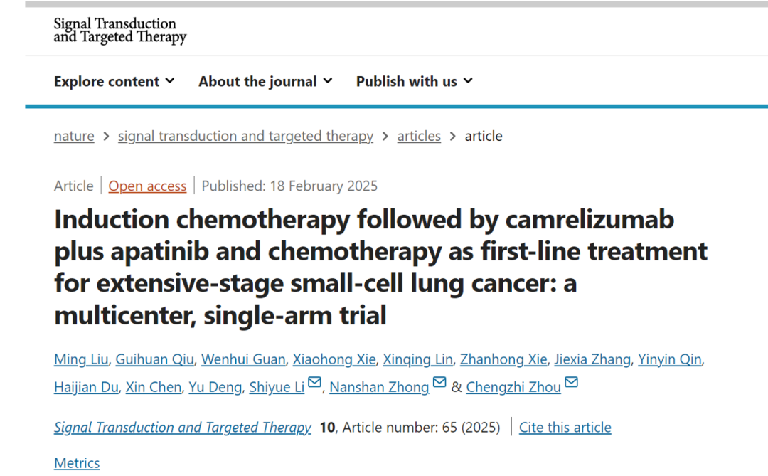Click author Nanshan Zhong's name
768x476 pixels.
379,387
